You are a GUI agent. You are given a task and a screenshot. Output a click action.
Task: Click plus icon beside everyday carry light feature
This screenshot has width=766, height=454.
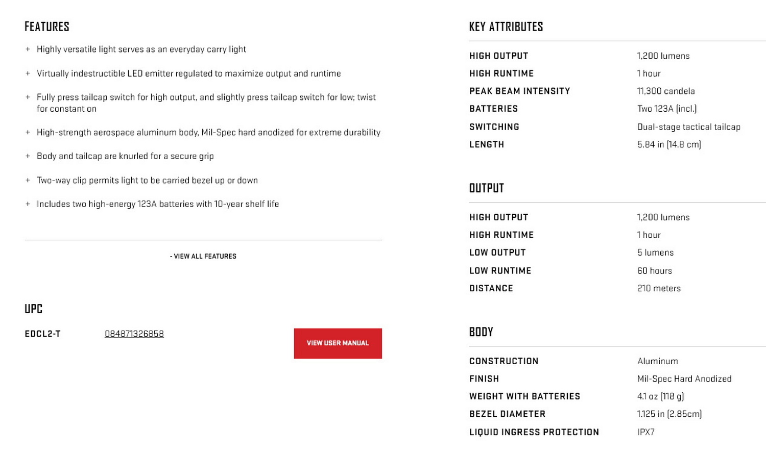28,49
